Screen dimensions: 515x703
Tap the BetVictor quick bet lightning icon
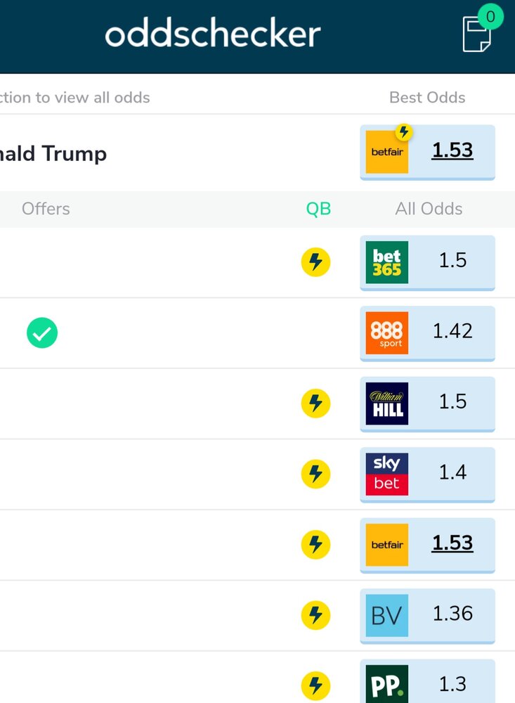point(315,615)
